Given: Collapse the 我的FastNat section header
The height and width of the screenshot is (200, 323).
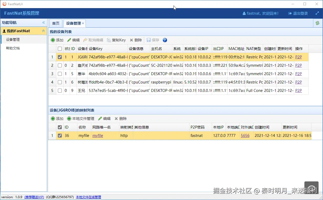Looking at the screenshot, I should point(44,31).
